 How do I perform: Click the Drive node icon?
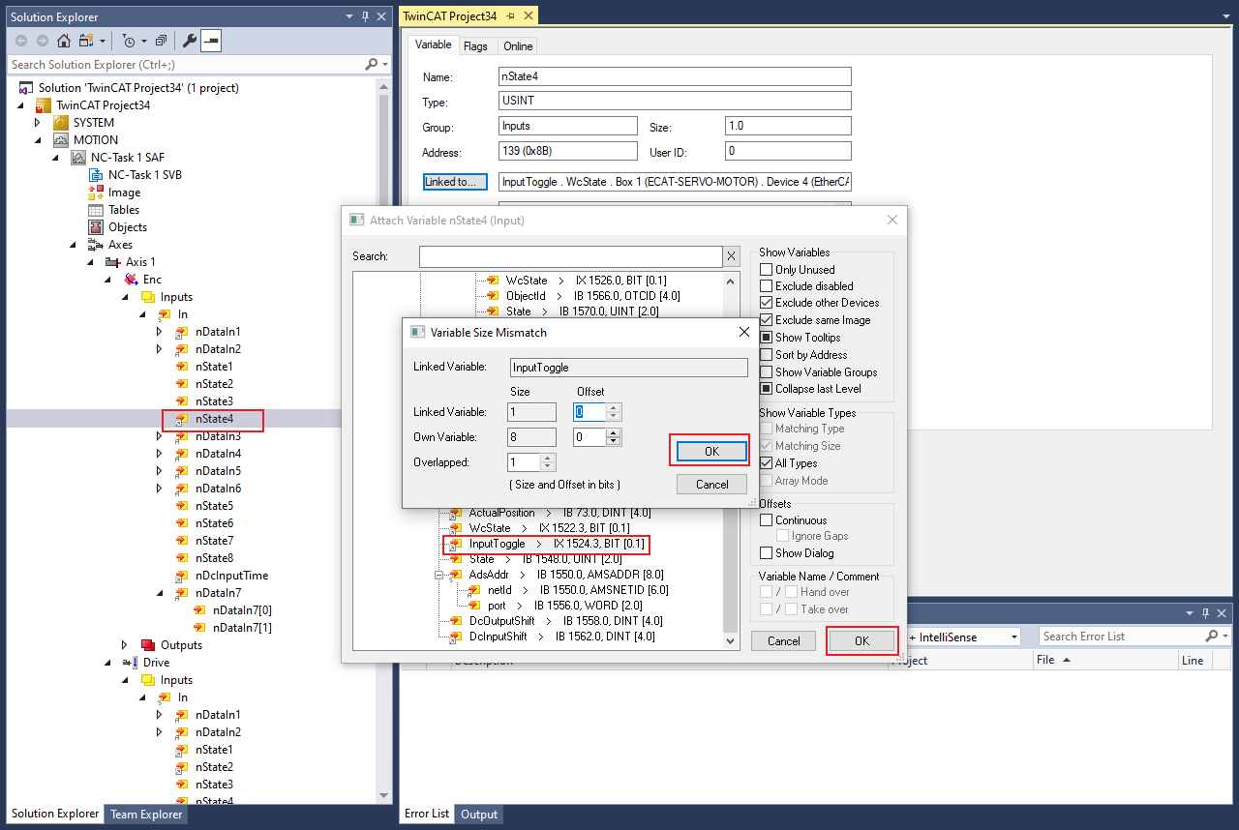click(131, 663)
